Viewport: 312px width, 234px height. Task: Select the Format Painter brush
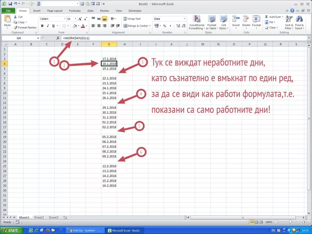point(16,28)
